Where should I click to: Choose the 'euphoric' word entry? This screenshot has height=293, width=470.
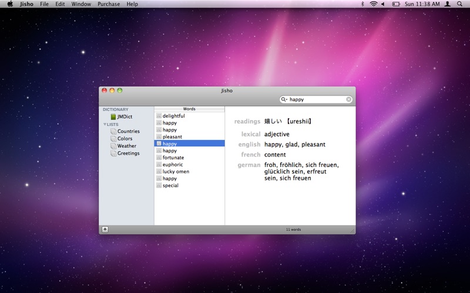[173, 165]
